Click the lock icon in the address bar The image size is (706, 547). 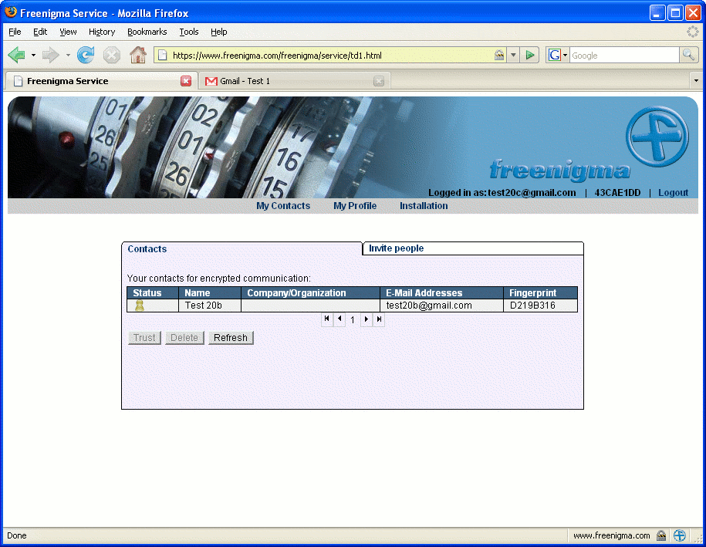point(499,56)
